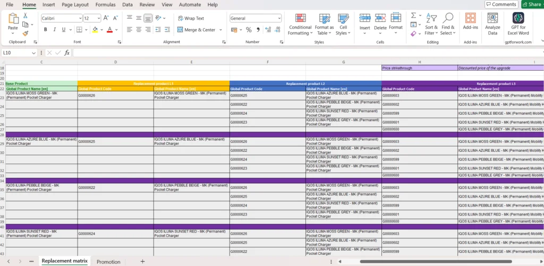This screenshot has width=544, height=266.
Task: Click the Borders icon
Action: point(79,30)
